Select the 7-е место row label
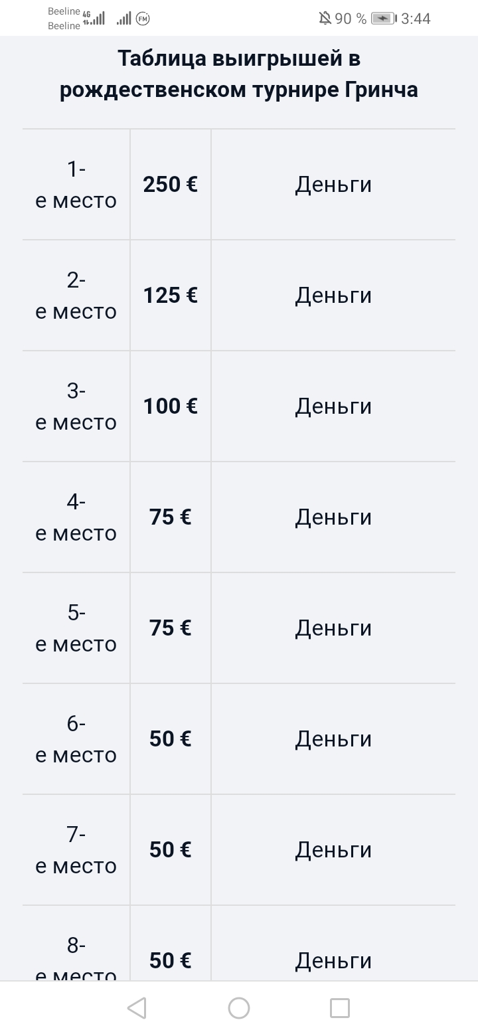This screenshot has height=1036, width=478. point(76,850)
